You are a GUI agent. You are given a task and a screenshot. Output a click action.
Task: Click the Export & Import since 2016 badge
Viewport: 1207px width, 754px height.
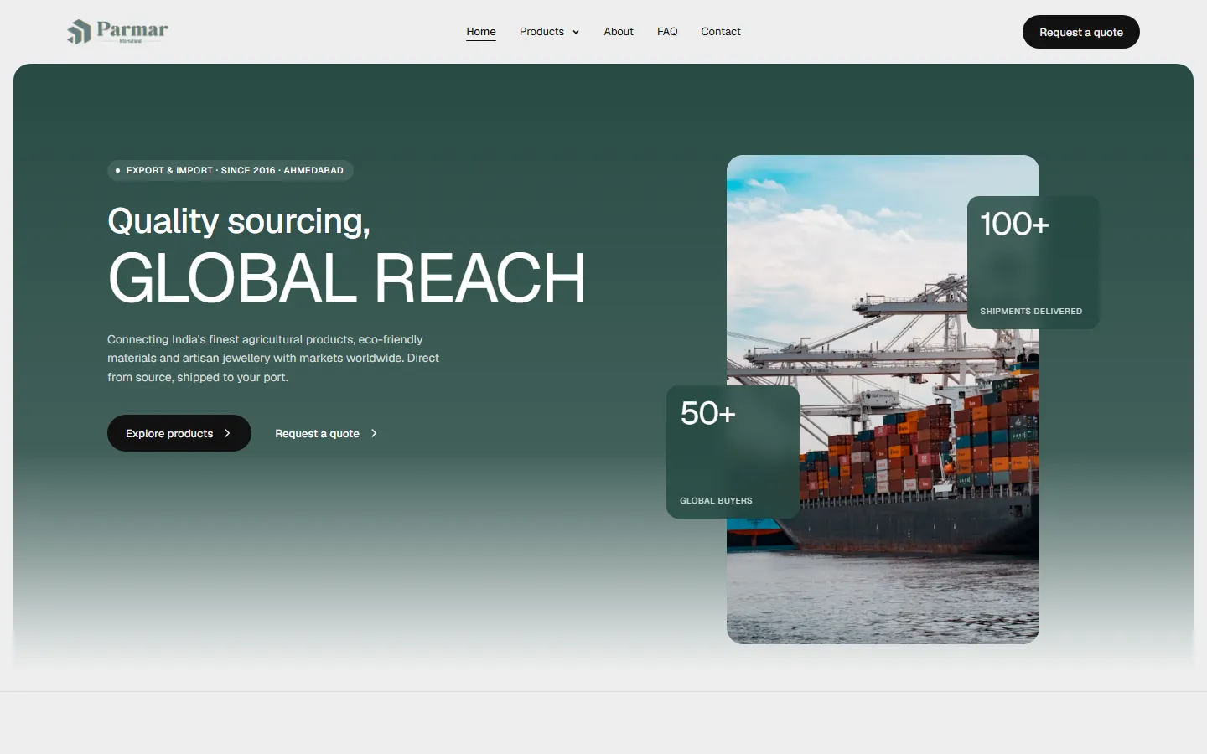231,170
